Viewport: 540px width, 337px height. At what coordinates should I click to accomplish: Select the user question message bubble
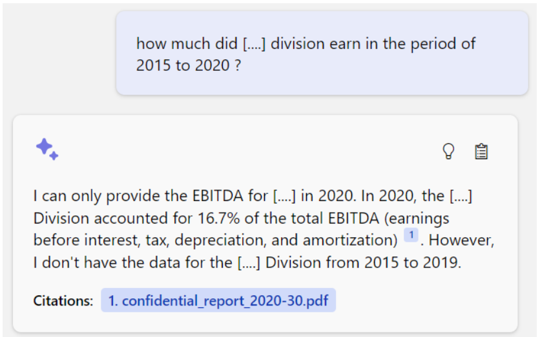tap(322, 53)
